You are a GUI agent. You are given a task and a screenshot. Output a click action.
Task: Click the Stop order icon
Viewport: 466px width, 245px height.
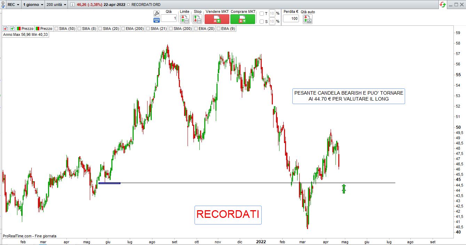click(x=197, y=19)
